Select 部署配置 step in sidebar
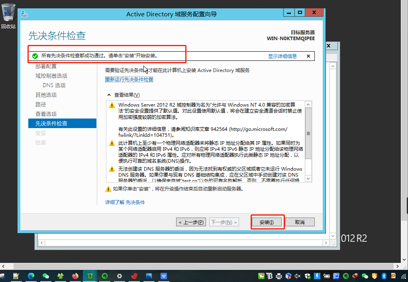This screenshot has height=282, width=408. pyautogui.click(x=46, y=66)
